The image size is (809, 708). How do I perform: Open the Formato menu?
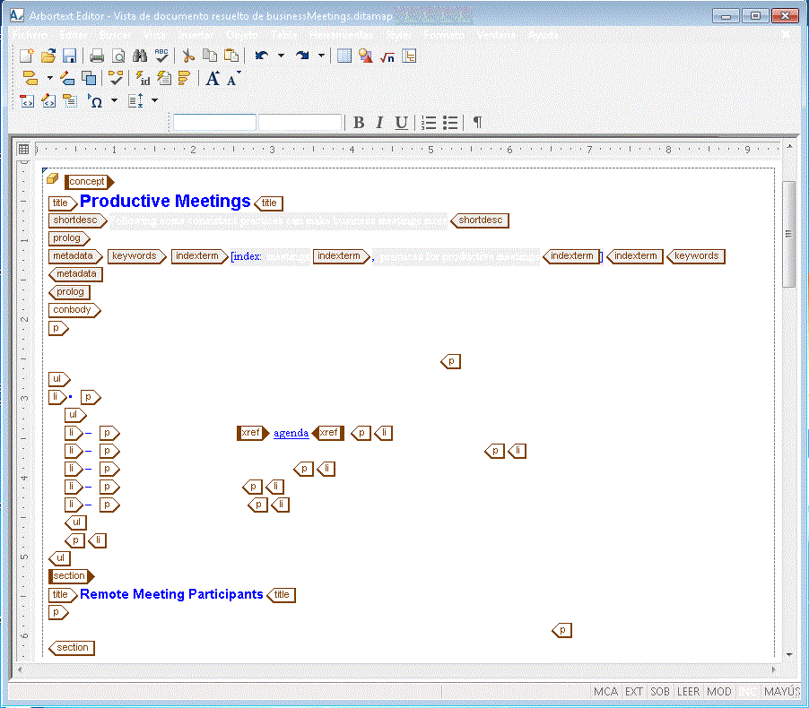(444, 35)
